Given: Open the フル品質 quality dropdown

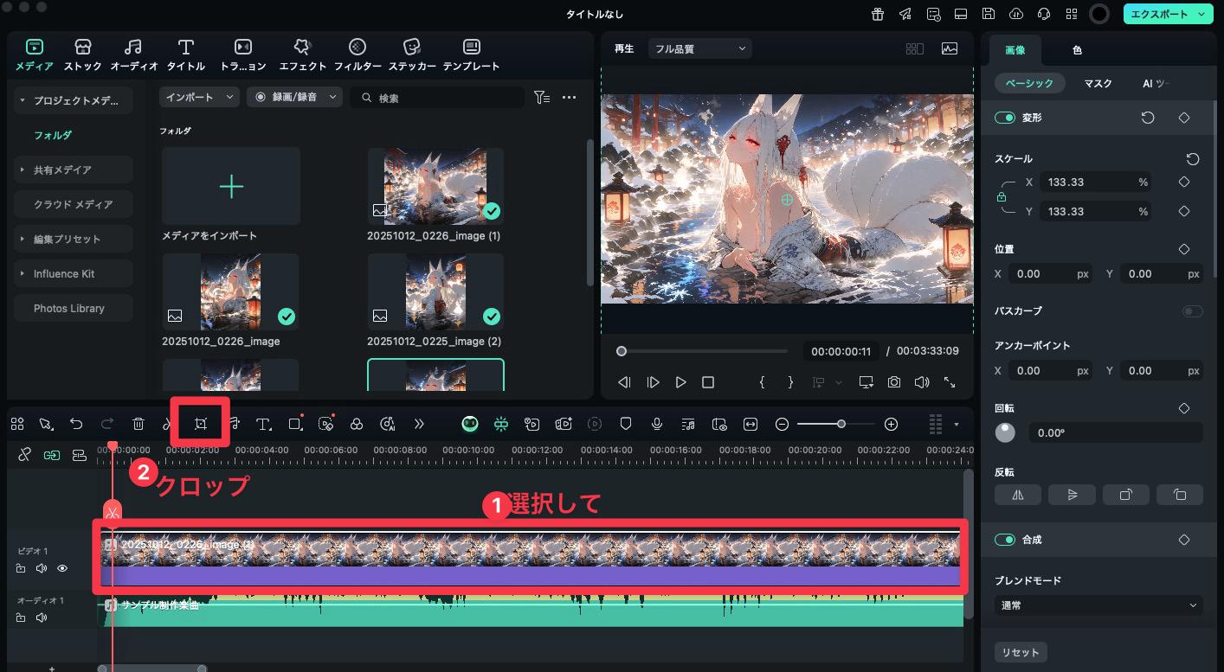Looking at the screenshot, I should 699,49.
